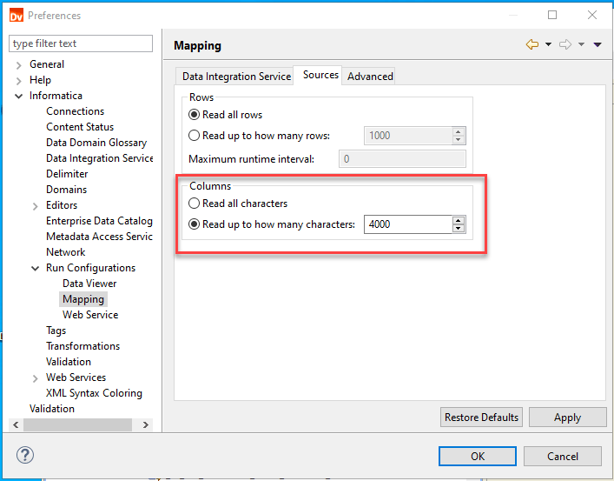Image resolution: width=614 pixels, height=481 pixels.
Task: Click the rows field showing 1000
Action: [408, 136]
